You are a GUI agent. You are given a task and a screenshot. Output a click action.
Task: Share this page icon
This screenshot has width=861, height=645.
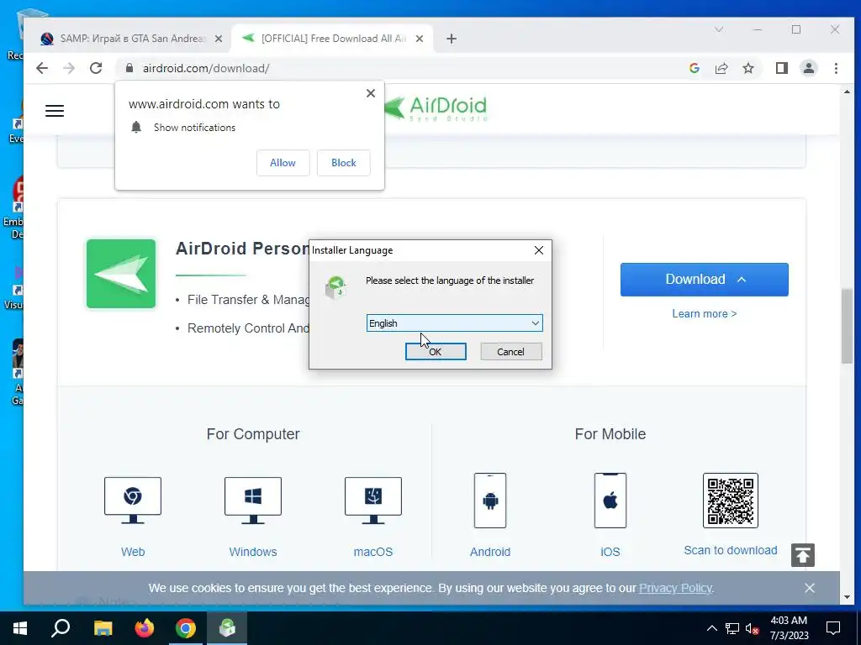click(721, 68)
